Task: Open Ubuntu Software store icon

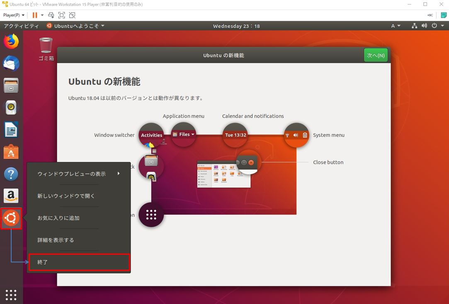Action: (x=11, y=152)
